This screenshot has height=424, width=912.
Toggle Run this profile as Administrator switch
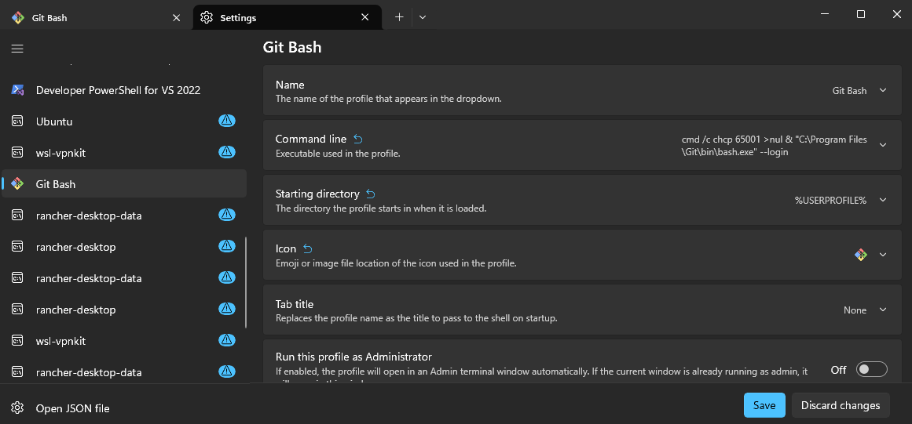[x=872, y=369]
